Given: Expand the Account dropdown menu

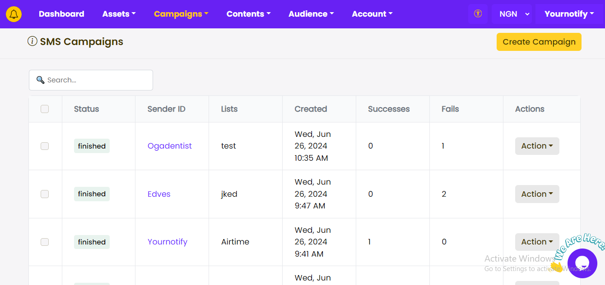Looking at the screenshot, I should [372, 14].
